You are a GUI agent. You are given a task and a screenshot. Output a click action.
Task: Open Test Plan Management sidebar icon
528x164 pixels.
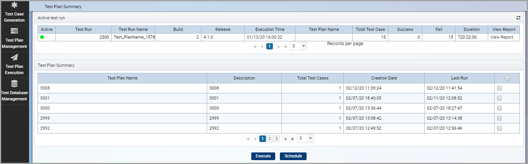pyautogui.click(x=14, y=31)
